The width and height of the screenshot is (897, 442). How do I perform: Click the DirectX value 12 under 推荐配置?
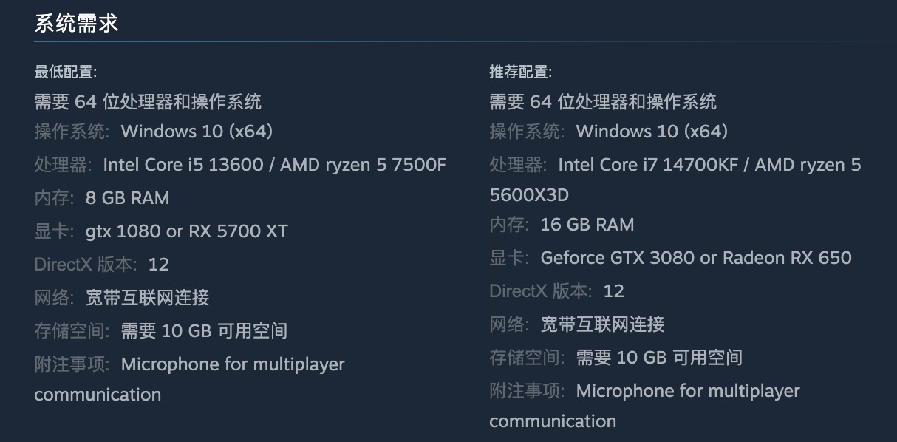(x=613, y=291)
